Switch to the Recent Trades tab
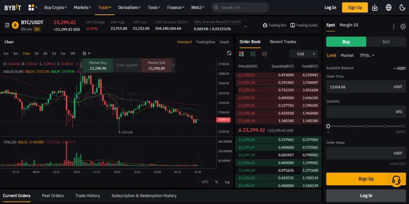The image size is (409, 204). (283, 42)
